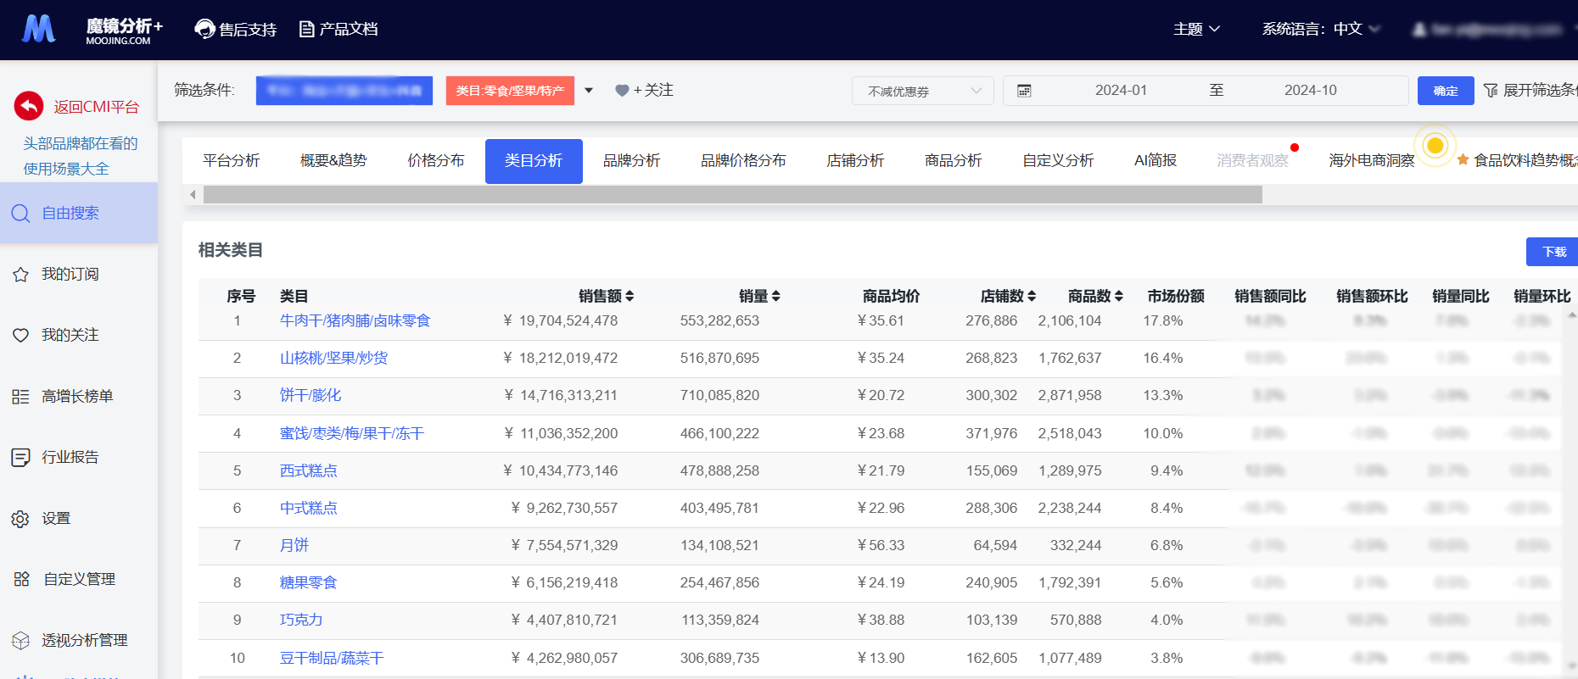
Task: Open category 山核桃/坚果/炒货
Action: 333,358
